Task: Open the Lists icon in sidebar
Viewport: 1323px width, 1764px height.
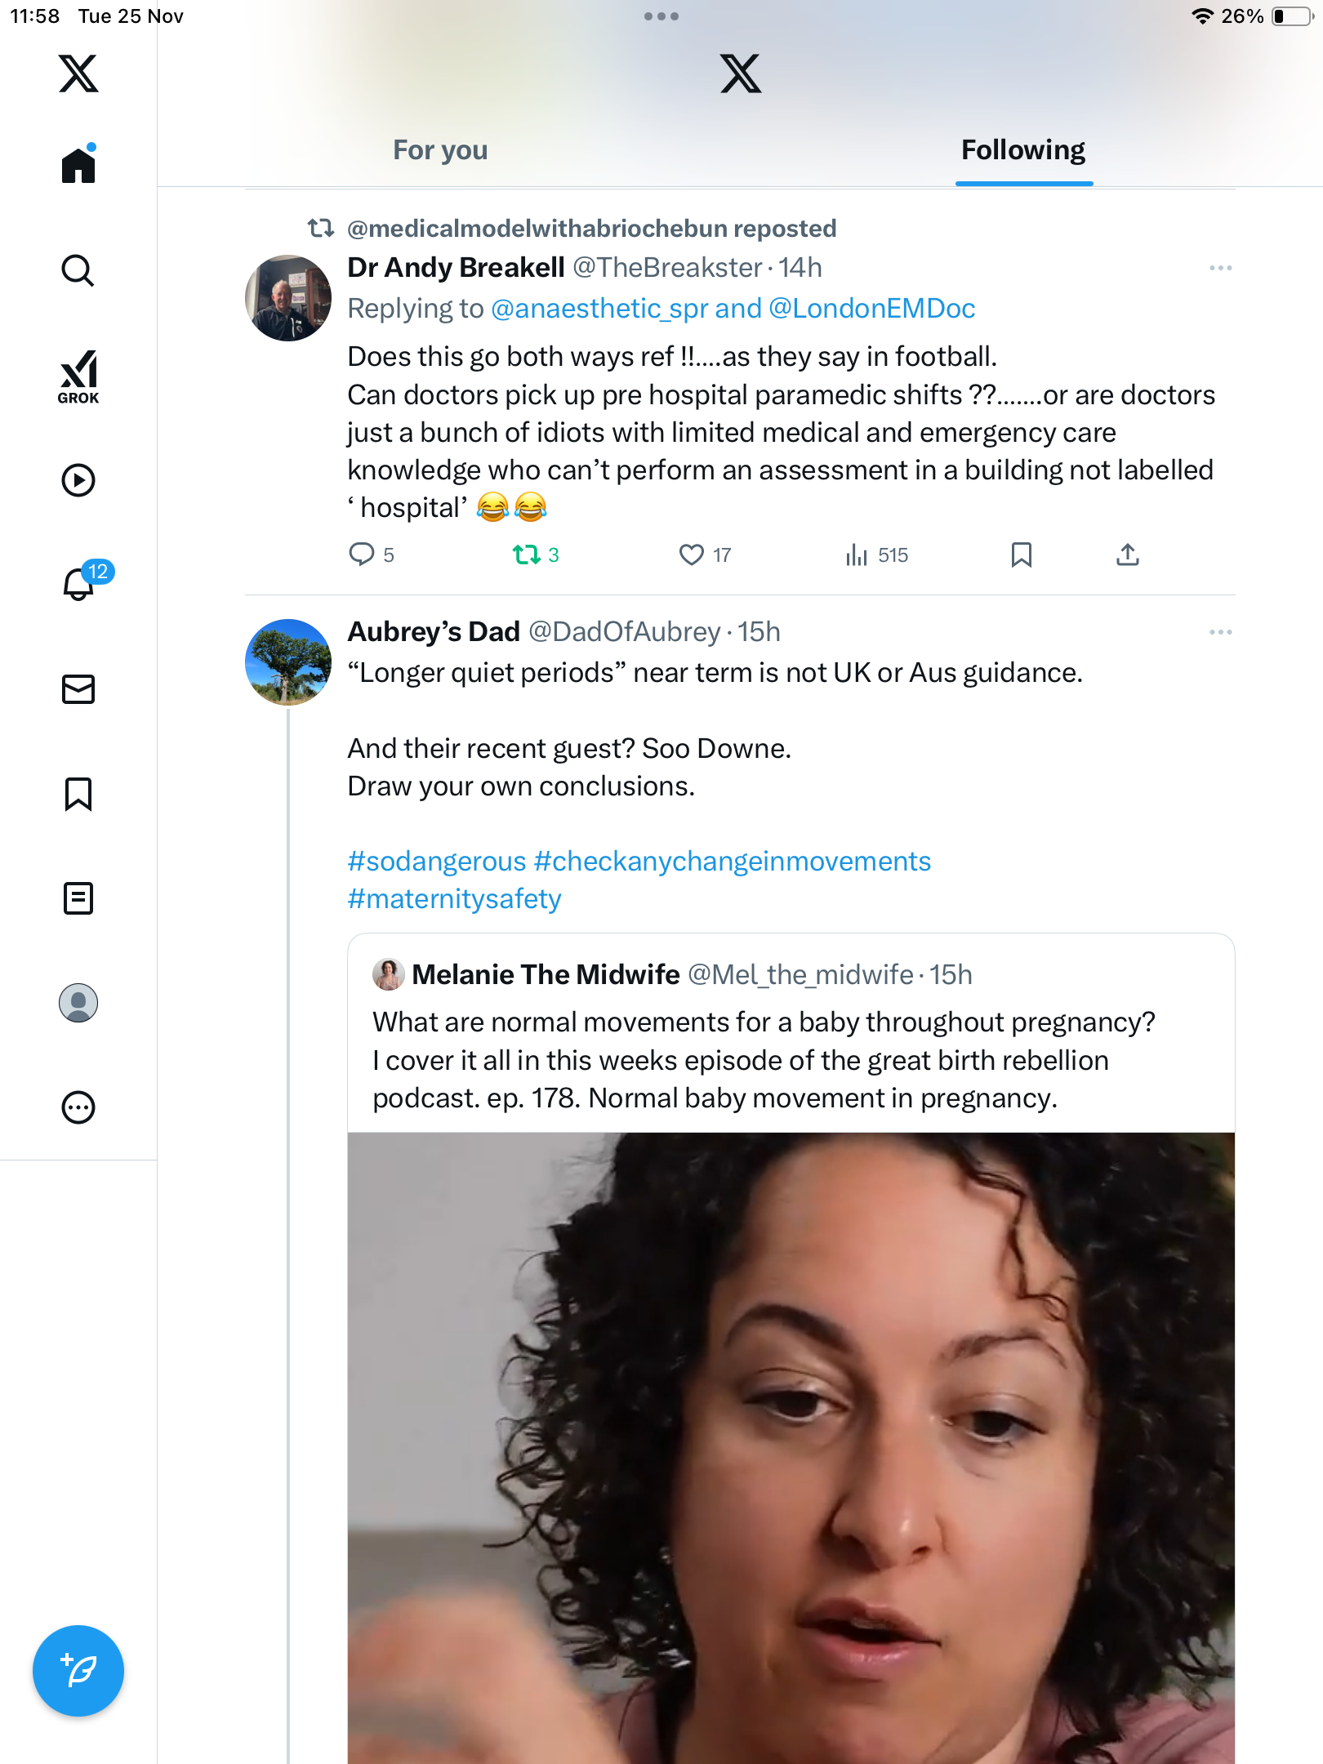Action: (78, 898)
